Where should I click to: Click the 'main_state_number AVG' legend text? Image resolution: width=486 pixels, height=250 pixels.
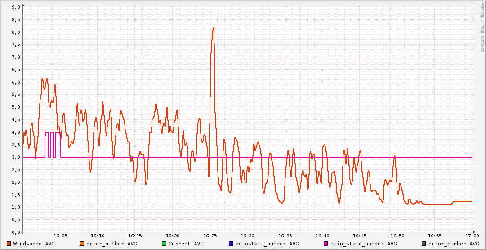(x=364, y=244)
